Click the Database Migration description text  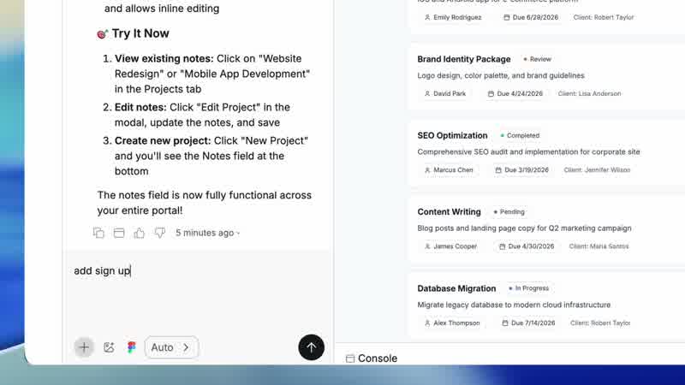[x=514, y=305]
